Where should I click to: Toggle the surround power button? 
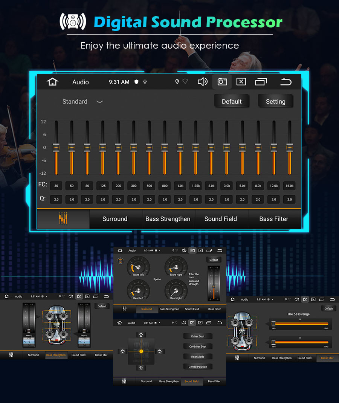pos(120,261)
